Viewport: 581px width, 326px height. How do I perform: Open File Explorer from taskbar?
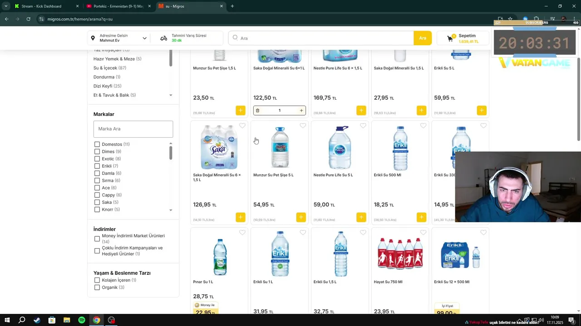67,320
